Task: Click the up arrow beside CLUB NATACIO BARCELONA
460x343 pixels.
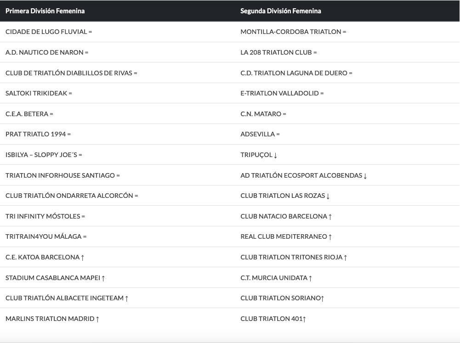Action: click(x=330, y=217)
